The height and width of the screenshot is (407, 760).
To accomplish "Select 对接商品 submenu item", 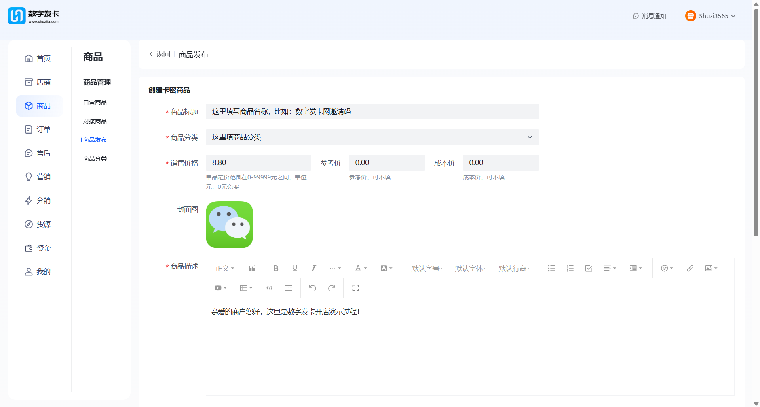I will (x=95, y=121).
